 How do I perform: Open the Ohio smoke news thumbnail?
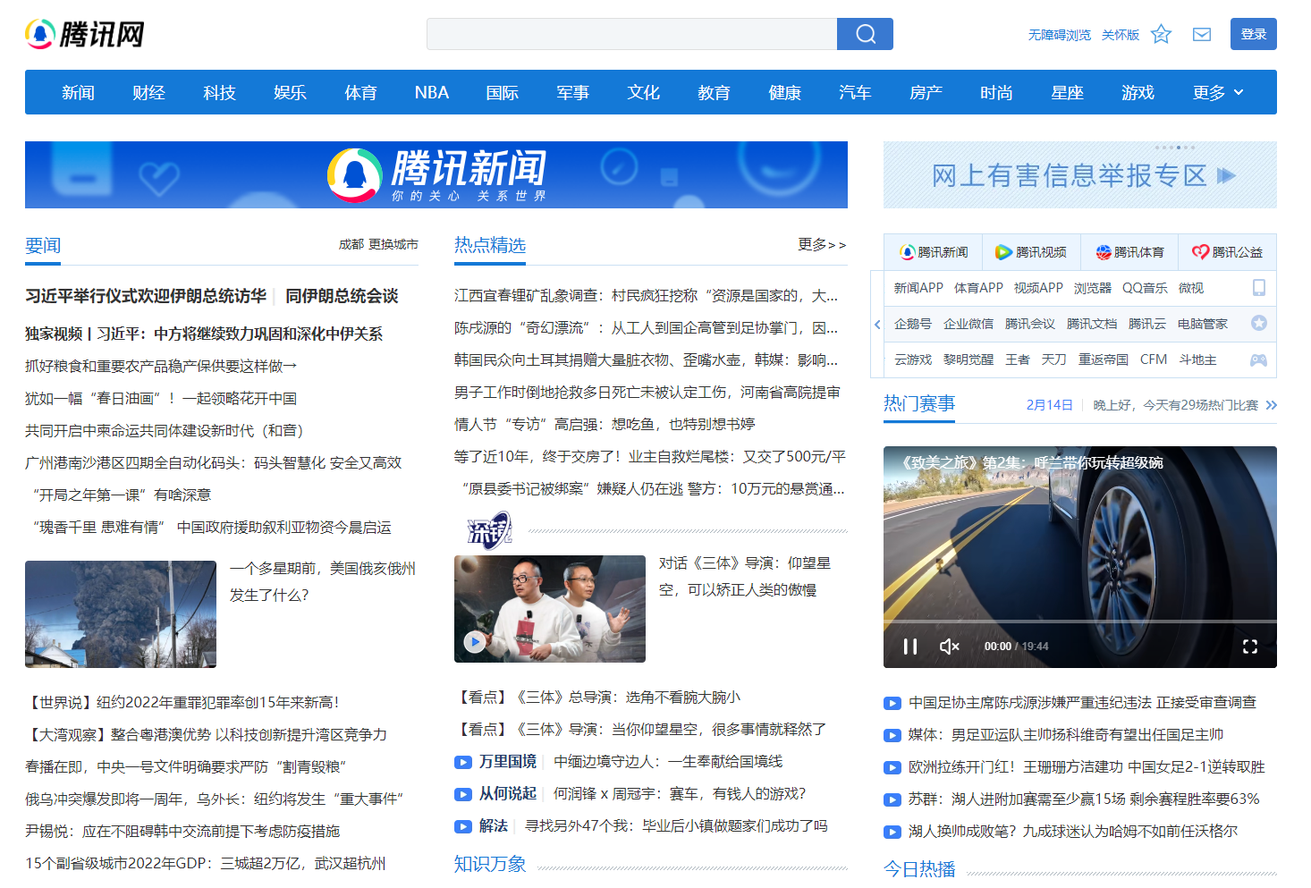click(x=121, y=614)
